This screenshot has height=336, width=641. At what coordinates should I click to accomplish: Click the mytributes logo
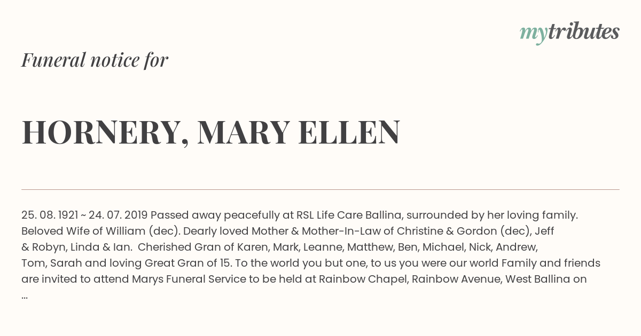(x=569, y=33)
